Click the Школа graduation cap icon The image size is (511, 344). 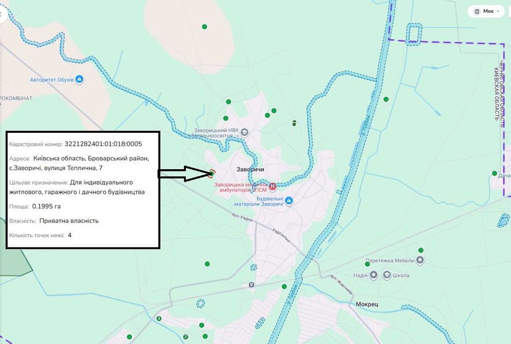click(387, 275)
